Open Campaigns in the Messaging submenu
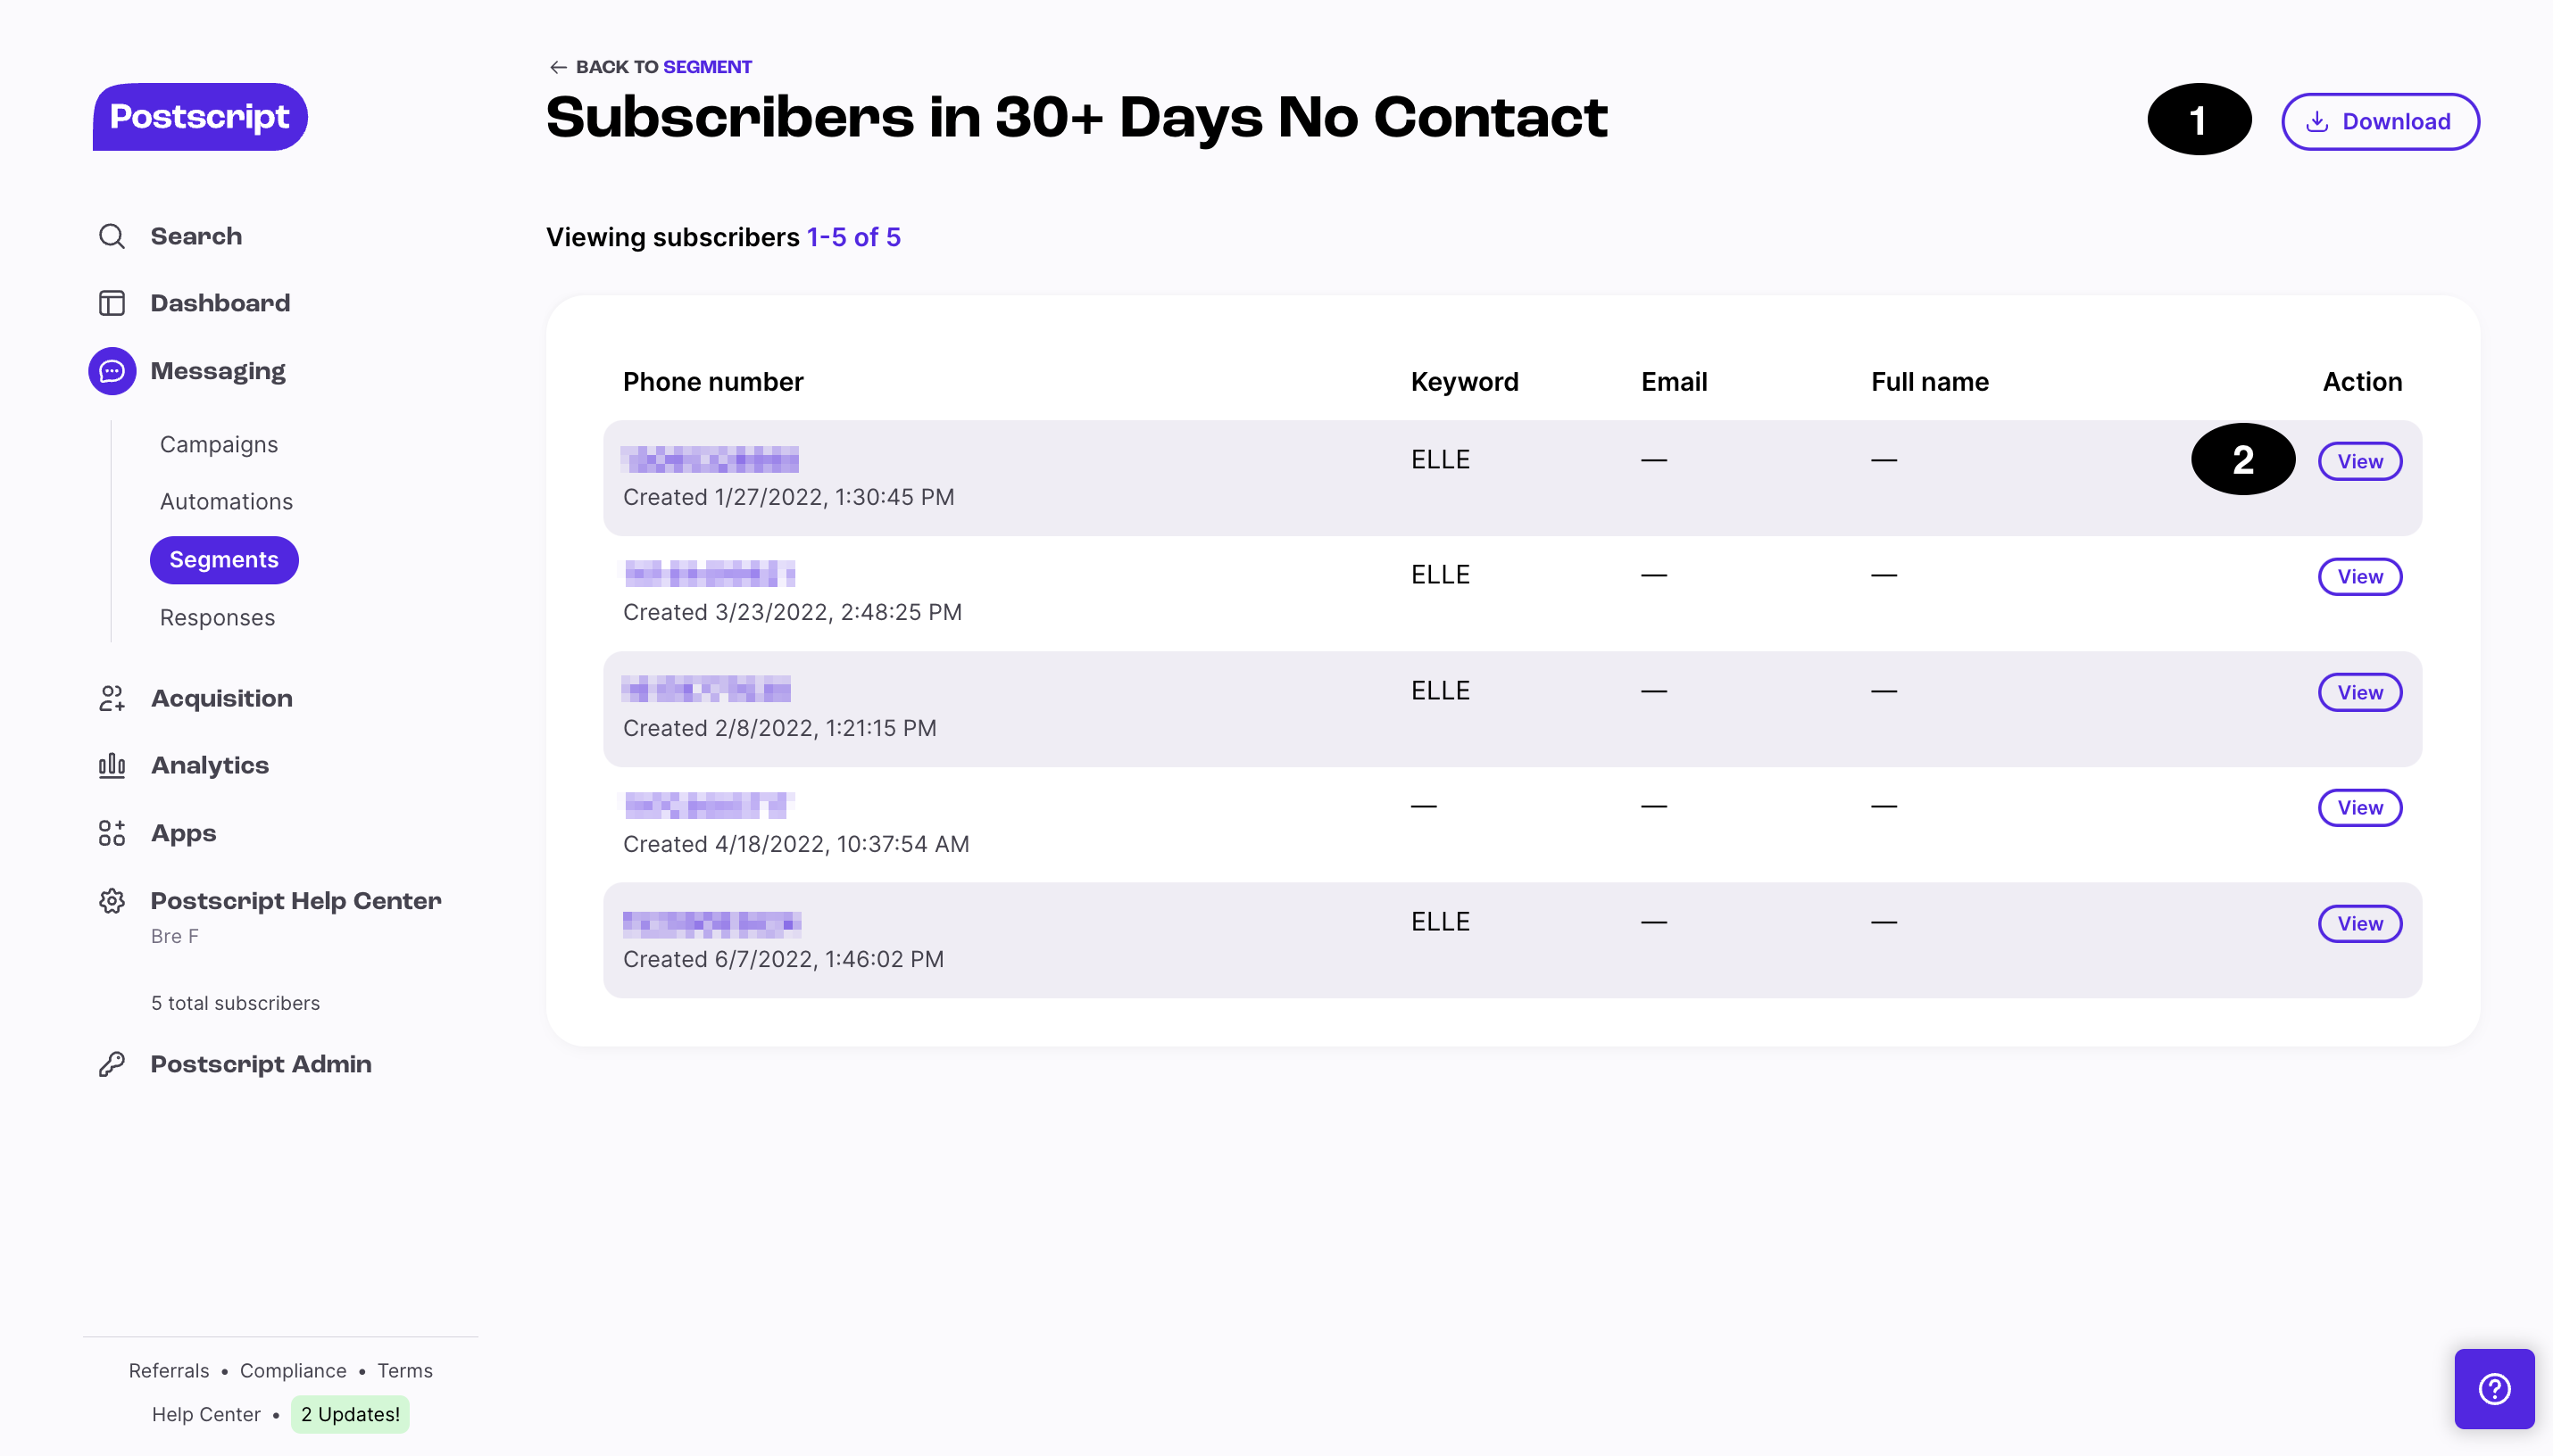Viewport: 2553px width, 1456px height. [219, 444]
